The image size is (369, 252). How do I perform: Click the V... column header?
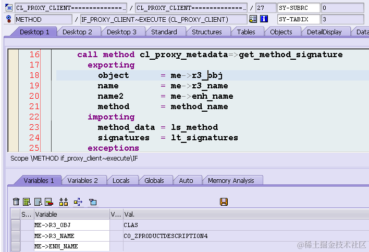(x=116, y=214)
